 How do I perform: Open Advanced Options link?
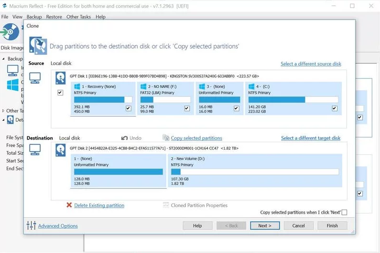pos(58,226)
